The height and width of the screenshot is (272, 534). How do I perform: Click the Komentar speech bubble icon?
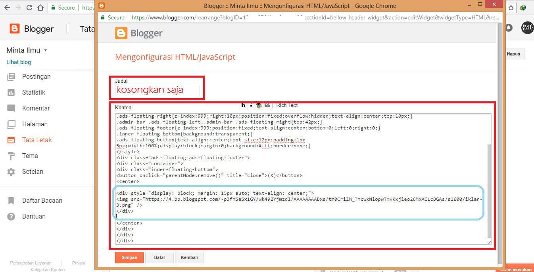tap(11, 108)
